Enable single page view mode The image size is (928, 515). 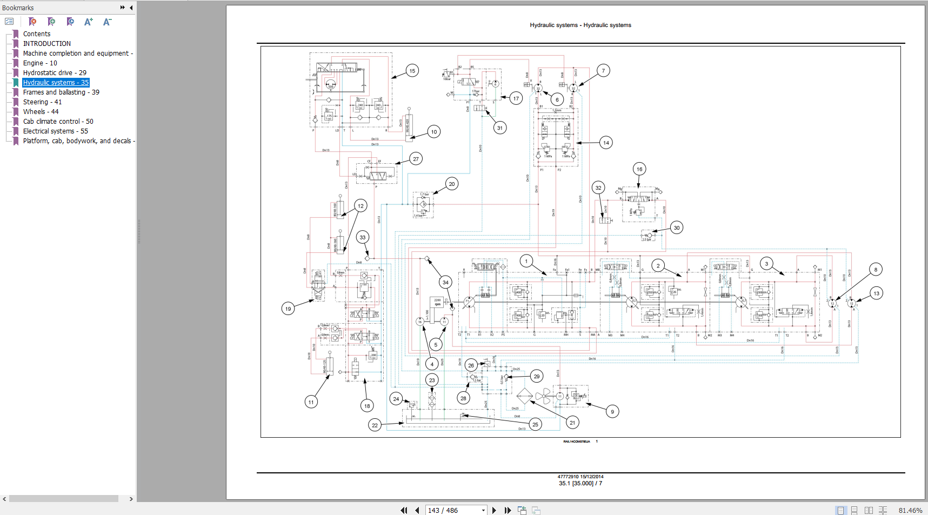(x=840, y=510)
